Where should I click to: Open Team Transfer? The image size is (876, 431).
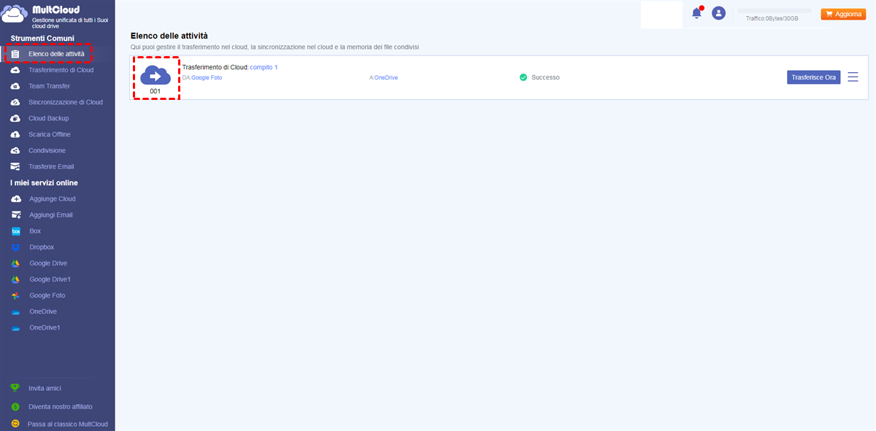point(50,86)
